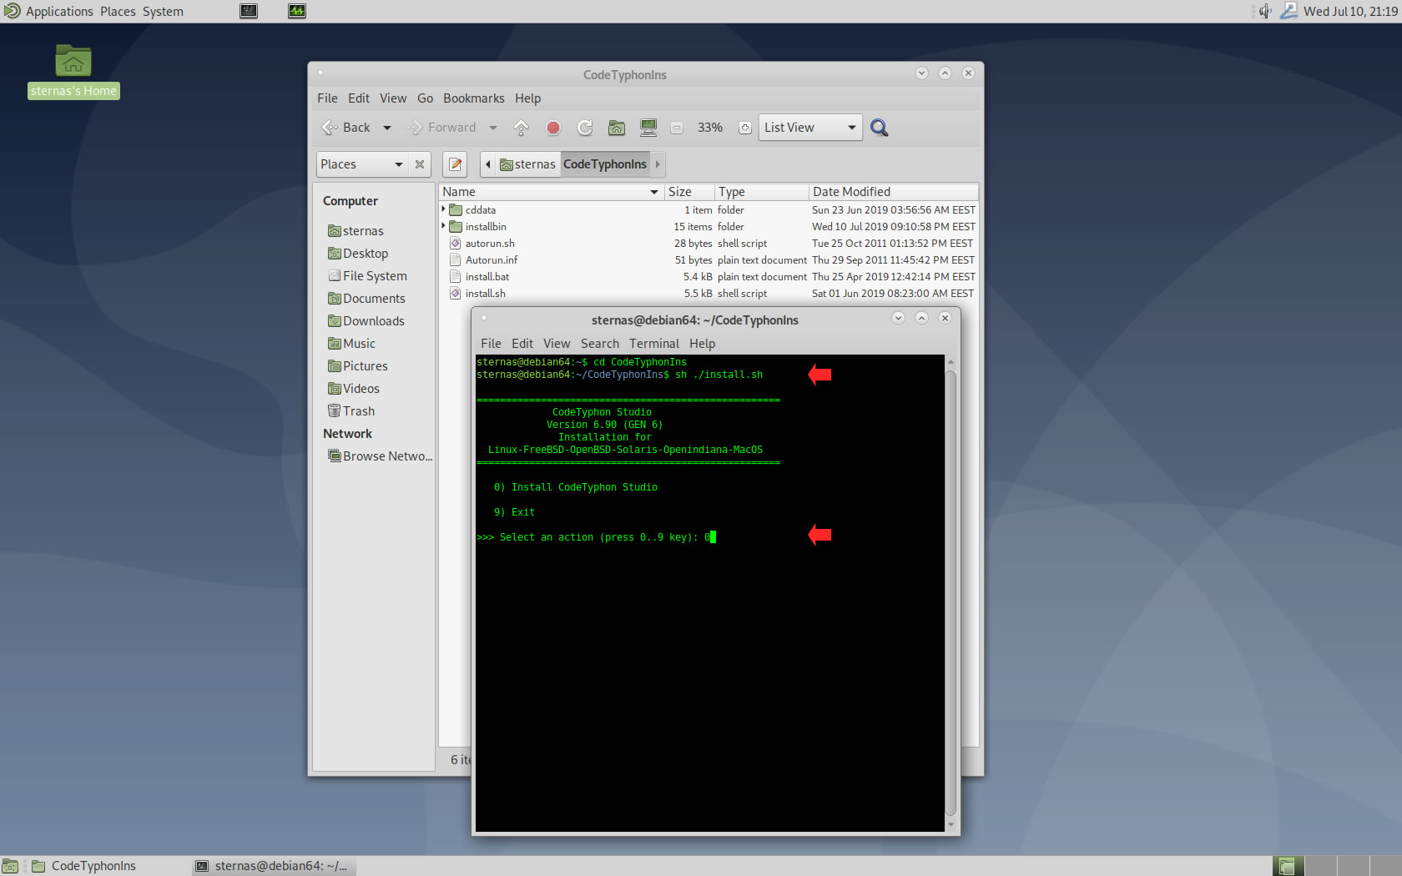The height and width of the screenshot is (876, 1402).
Task: Open Edit menu in terminal window
Action: click(522, 344)
